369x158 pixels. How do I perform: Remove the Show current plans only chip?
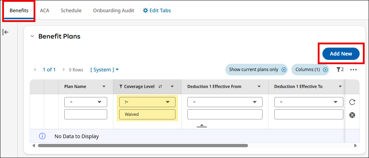point(284,70)
